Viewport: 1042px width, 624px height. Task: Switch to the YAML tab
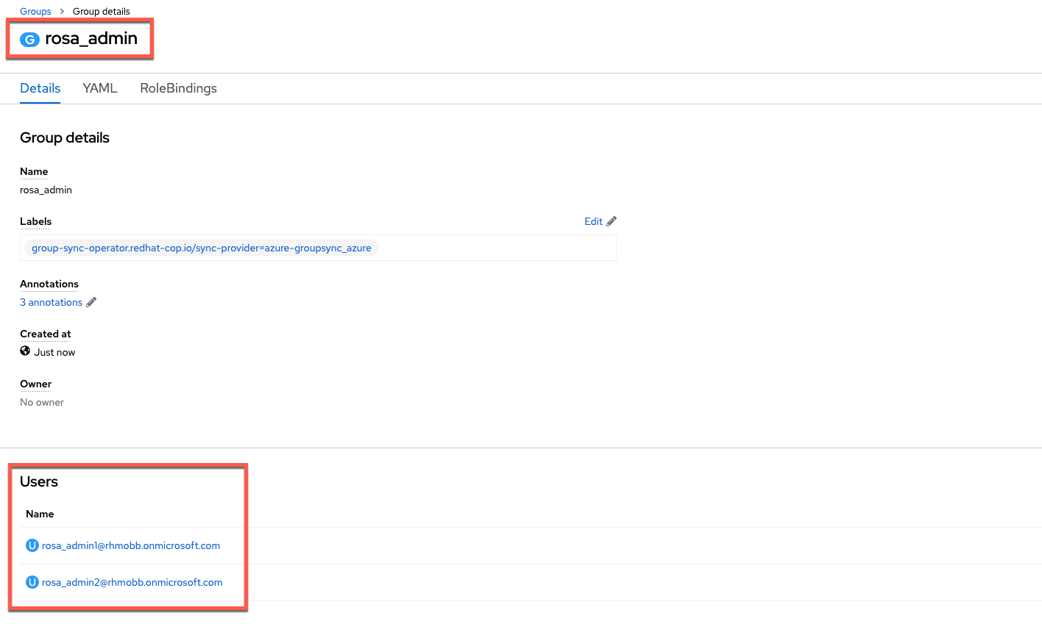[100, 88]
